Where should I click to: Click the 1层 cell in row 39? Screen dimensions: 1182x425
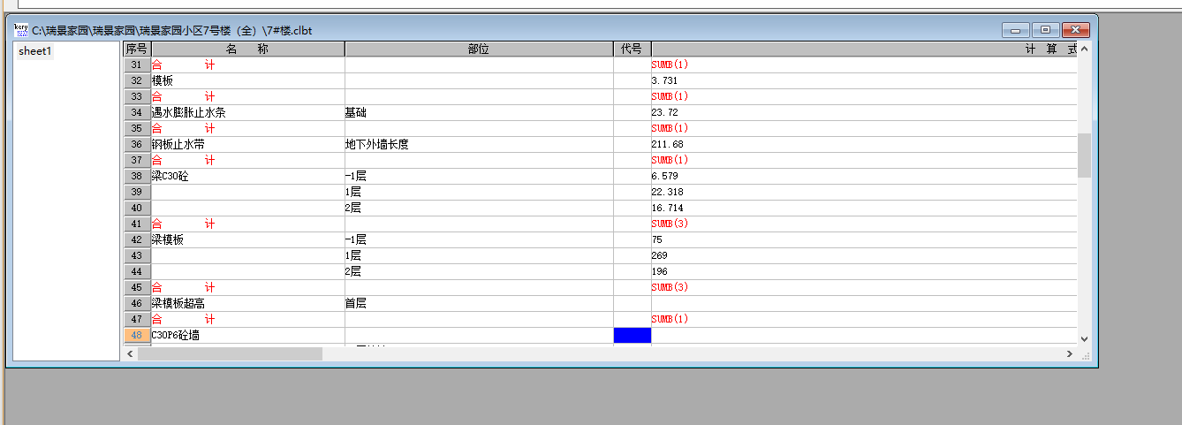coord(479,193)
